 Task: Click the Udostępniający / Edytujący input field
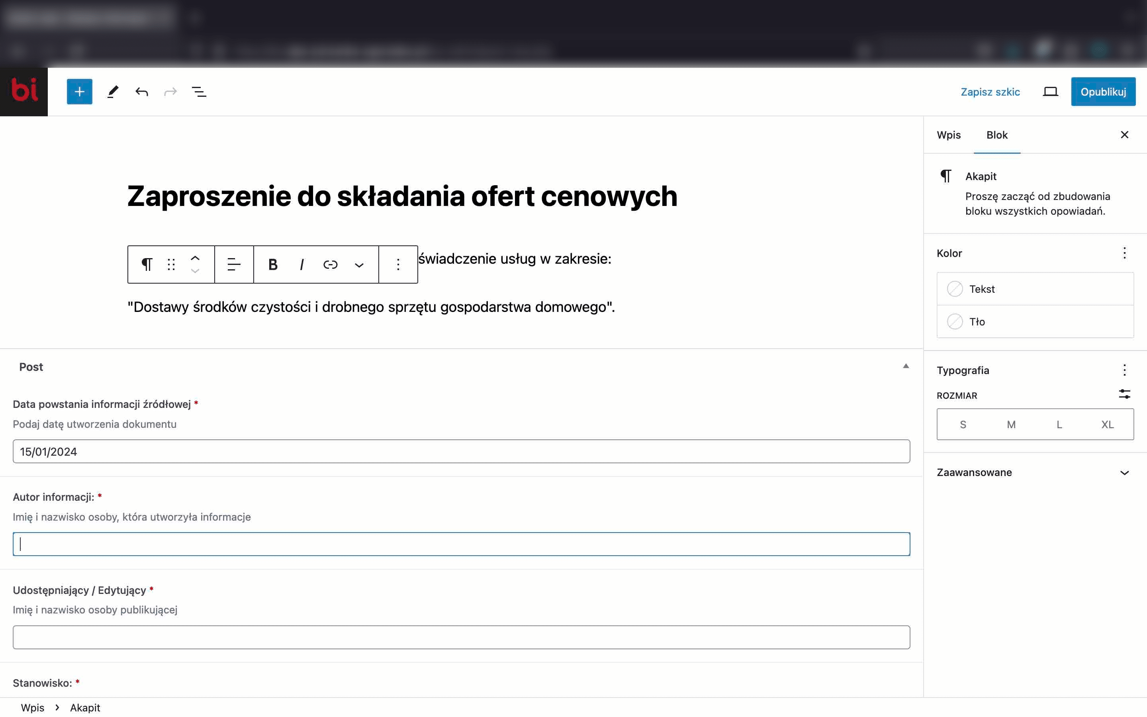point(461,637)
